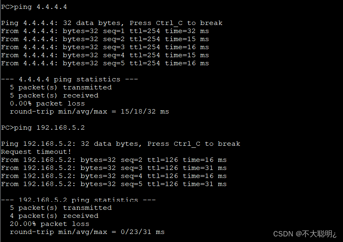Click the seq=3 ttl=254 reply from 4.4.4.4
This screenshot has height=242, width=343.
(x=105, y=48)
